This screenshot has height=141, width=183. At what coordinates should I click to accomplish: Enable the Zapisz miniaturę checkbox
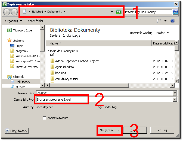44,118
